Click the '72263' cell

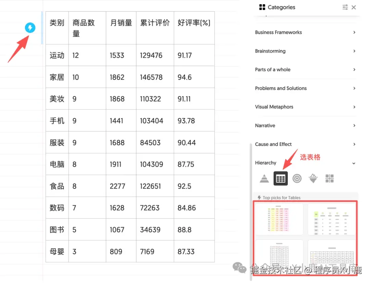pos(155,208)
